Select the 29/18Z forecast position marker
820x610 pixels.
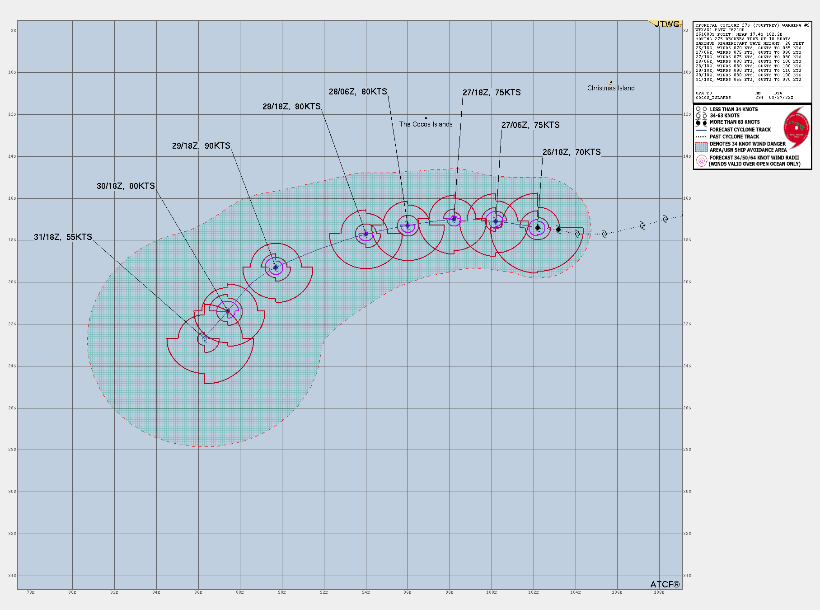click(x=276, y=267)
